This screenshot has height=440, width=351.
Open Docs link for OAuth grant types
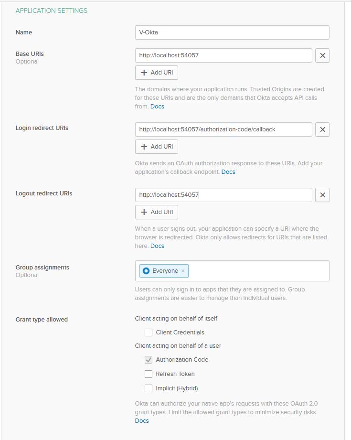tap(142, 421)
